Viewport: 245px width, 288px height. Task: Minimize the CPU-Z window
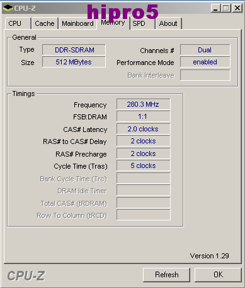pyautogui.click(x=215, y=8)
